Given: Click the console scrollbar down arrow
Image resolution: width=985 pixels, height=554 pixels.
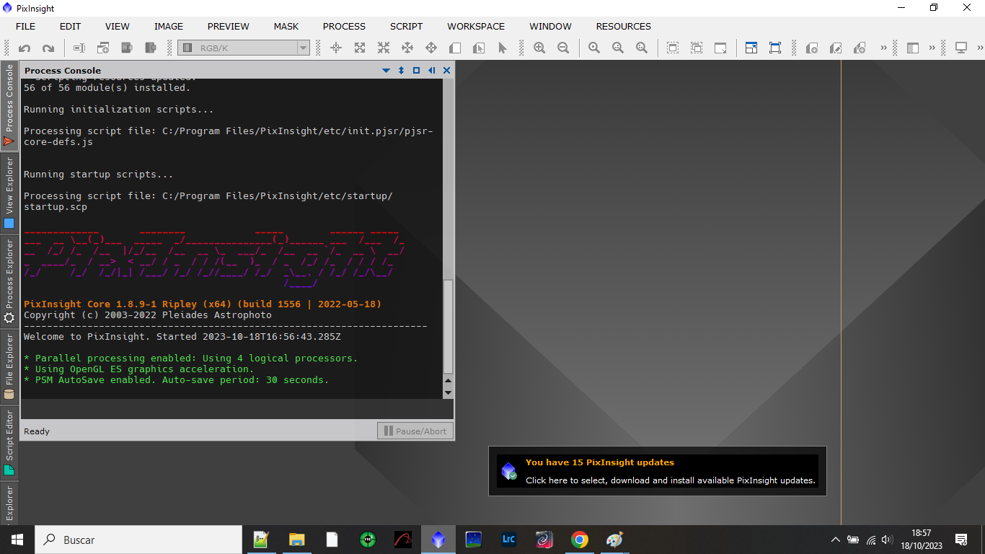Looking at the screenshot, I should (448, 392).
